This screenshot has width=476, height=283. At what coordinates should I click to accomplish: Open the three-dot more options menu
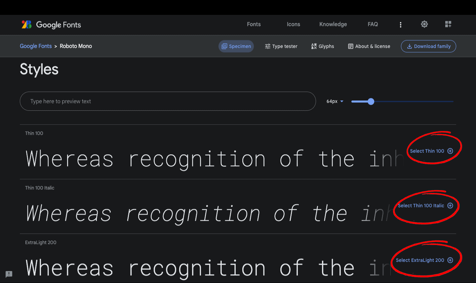click(x=401, y=24)
